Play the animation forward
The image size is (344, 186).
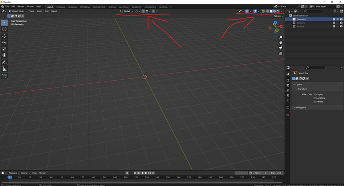point(146,173)
